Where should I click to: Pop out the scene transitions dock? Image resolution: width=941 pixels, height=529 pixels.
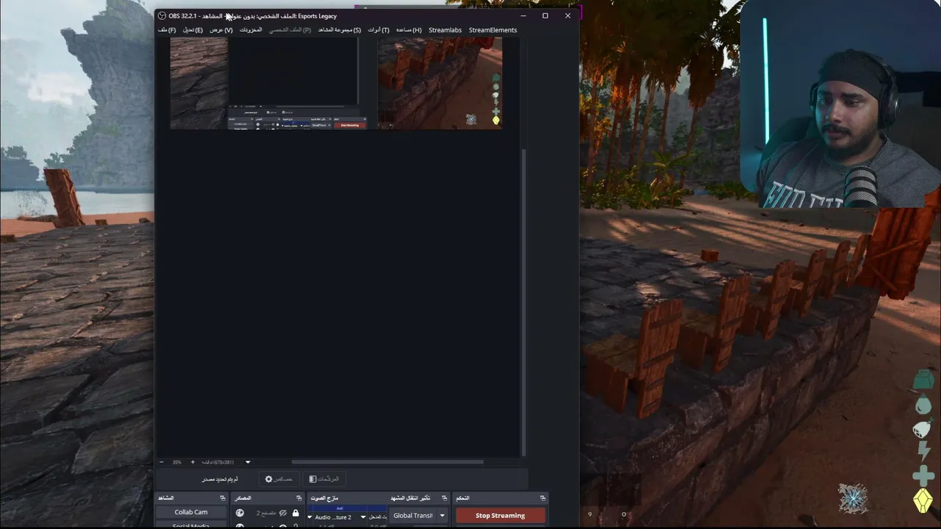coord(444,498)
